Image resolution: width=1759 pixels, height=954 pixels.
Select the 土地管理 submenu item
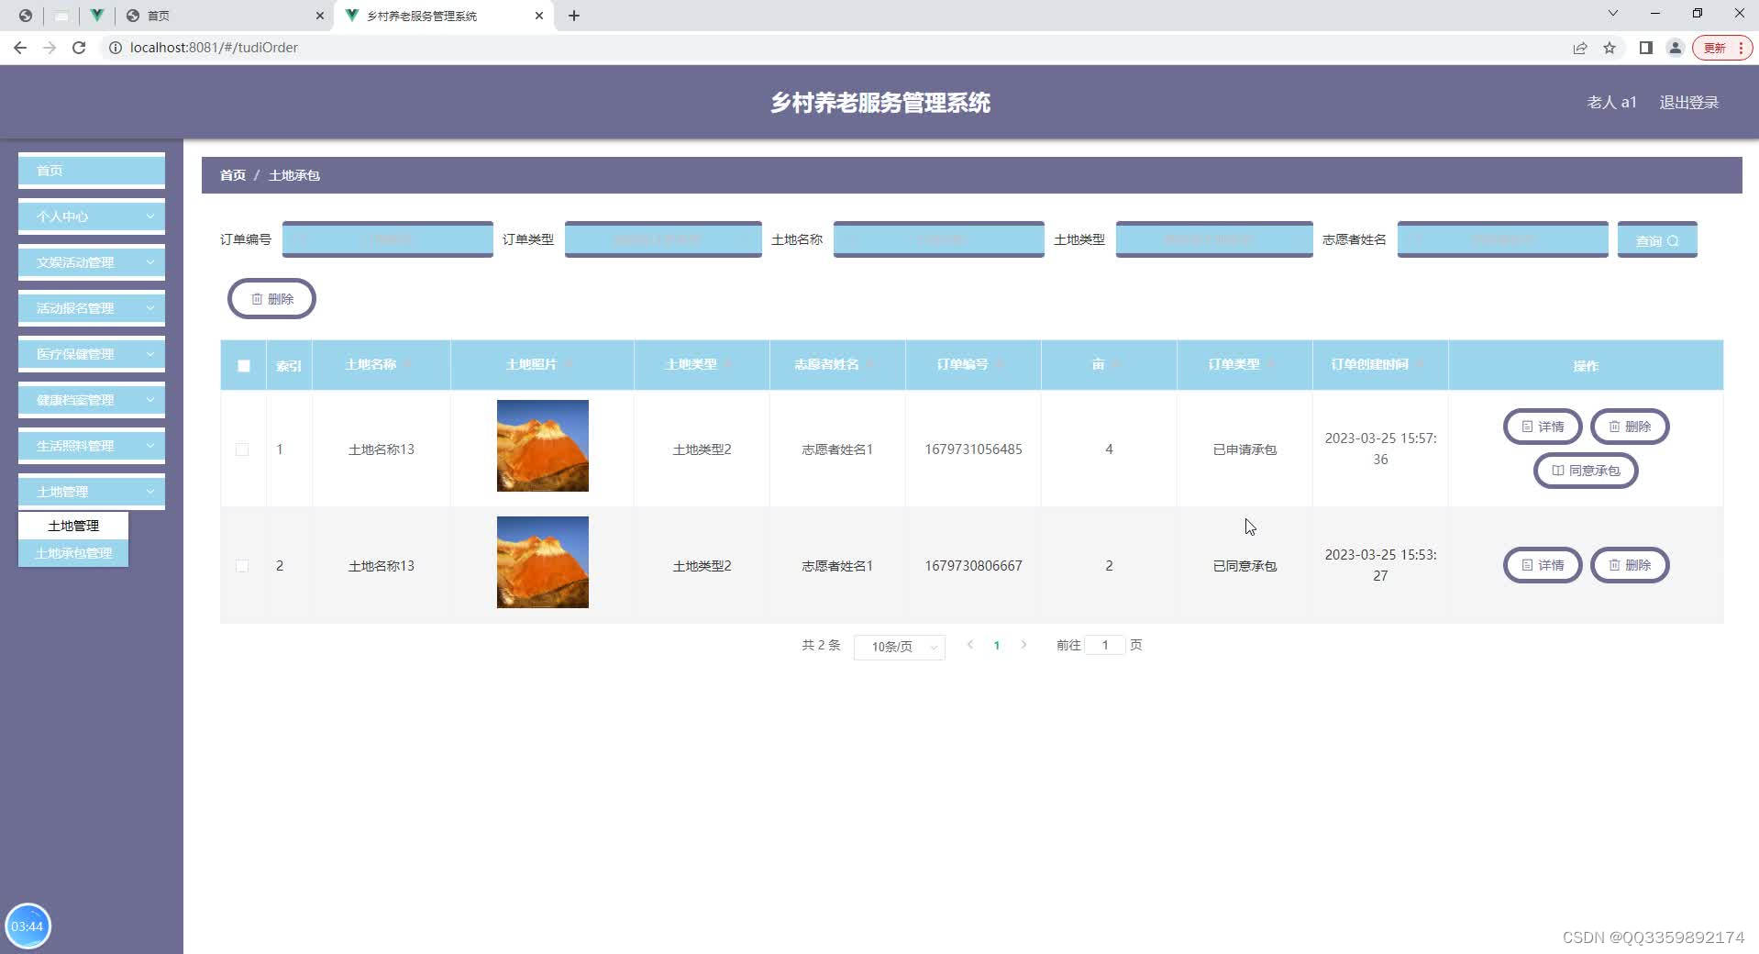[73, 526]
